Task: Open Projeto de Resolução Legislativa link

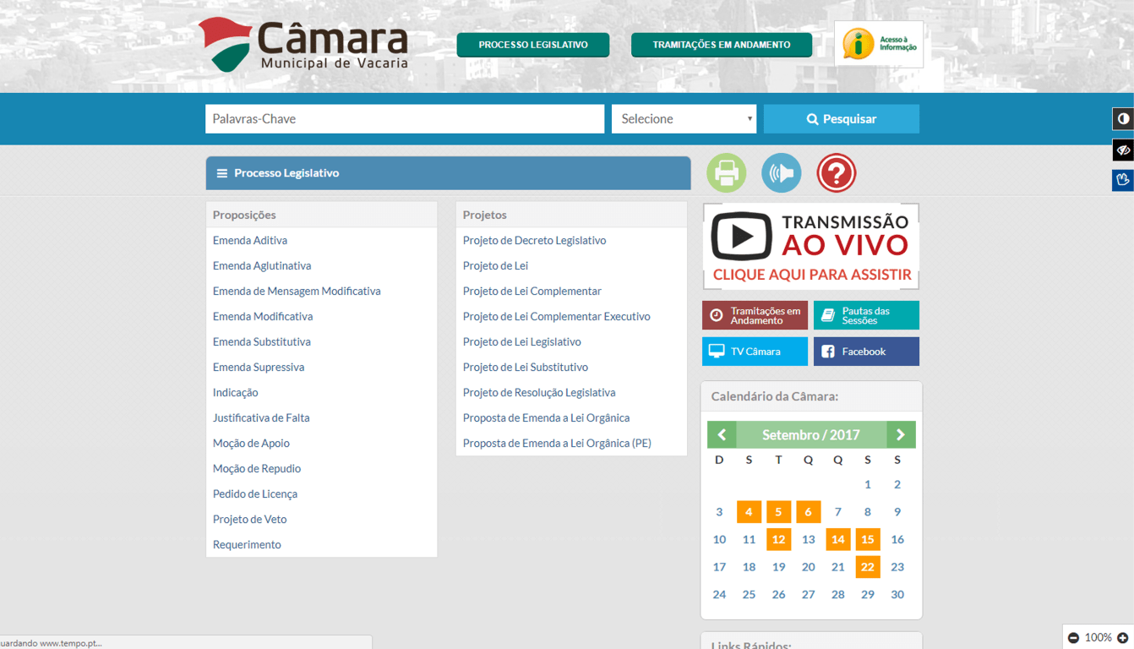Action: coord(539,392)
